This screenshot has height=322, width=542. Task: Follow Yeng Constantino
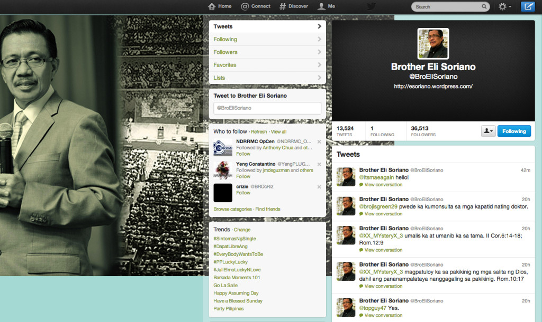tap(243, 176)
